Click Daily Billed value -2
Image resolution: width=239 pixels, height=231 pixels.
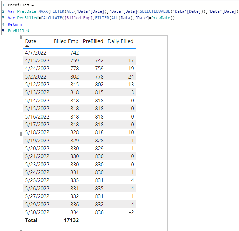tap(131, 212)
